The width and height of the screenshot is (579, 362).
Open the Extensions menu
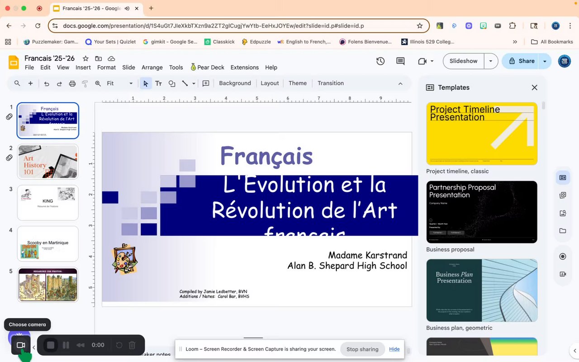point(245,67)
